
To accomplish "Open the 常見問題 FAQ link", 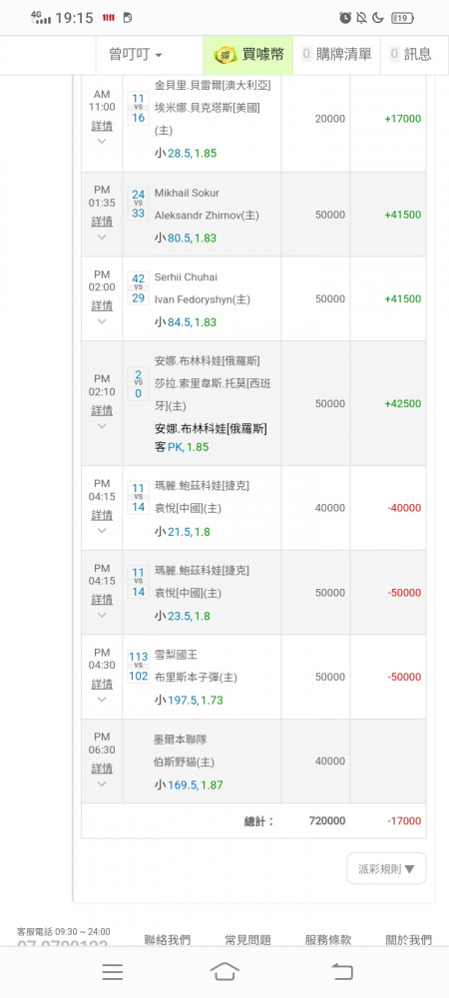I will (248, 939).
